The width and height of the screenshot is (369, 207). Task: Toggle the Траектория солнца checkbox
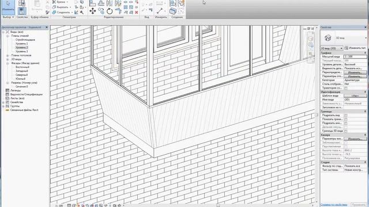(x=346, y=88)
